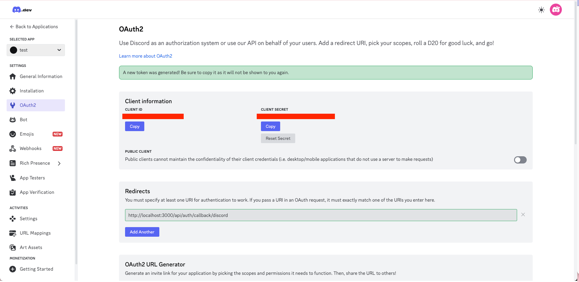
Task: Remove the localhost redirect URI with X
Action: click(x=523, y=214)
